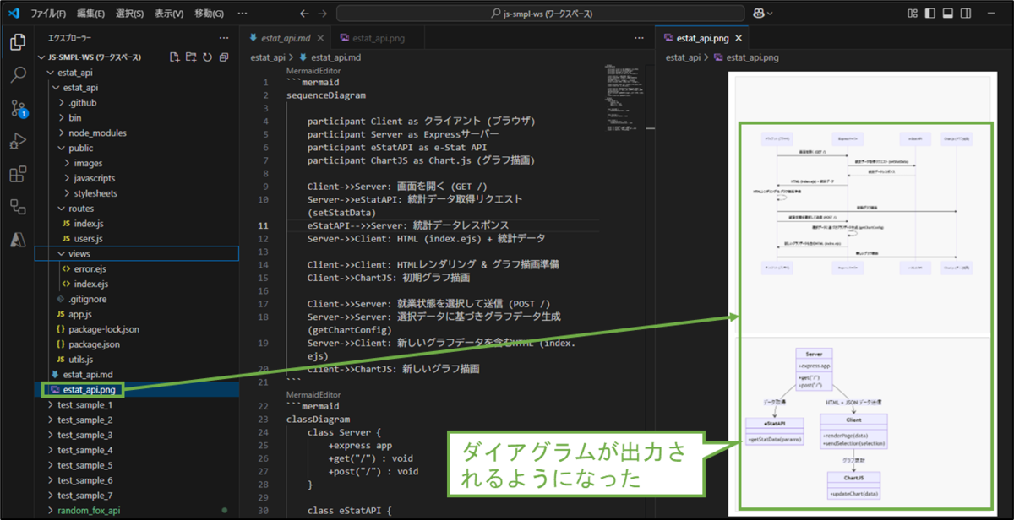Open Source Control view with badge
This screenshot has width=1014, height=520.
click(18, 108)
